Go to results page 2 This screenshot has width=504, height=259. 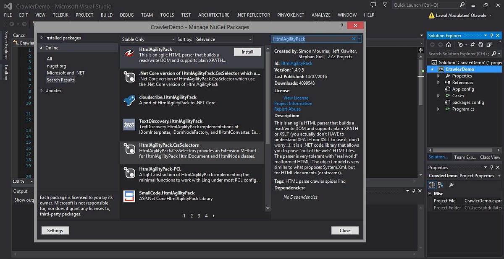click(x=192, y=216)
